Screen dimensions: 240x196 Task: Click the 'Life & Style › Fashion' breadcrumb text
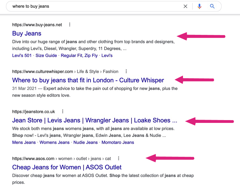(98, 72)
